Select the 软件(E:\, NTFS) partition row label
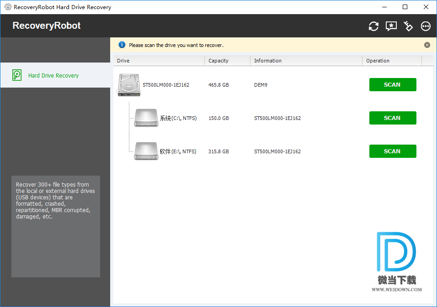The height and width of the screenshot is (307, 437). [178, 151]
